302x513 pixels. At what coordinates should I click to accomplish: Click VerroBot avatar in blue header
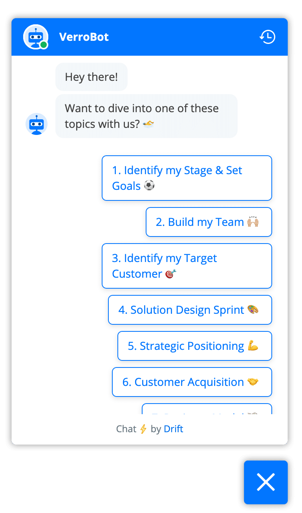(x=36, y=37)
